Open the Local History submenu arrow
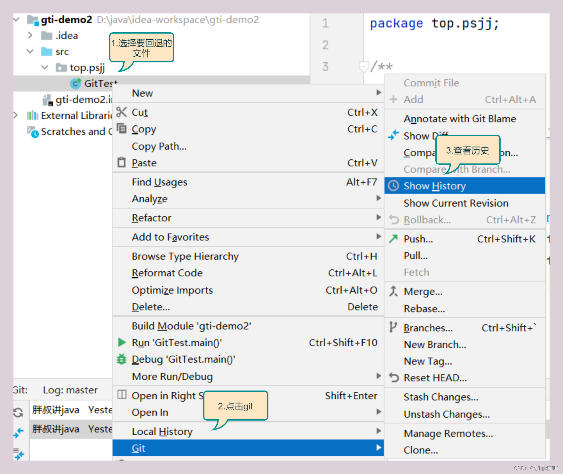The image size is (563, 474). coord(379,431)
